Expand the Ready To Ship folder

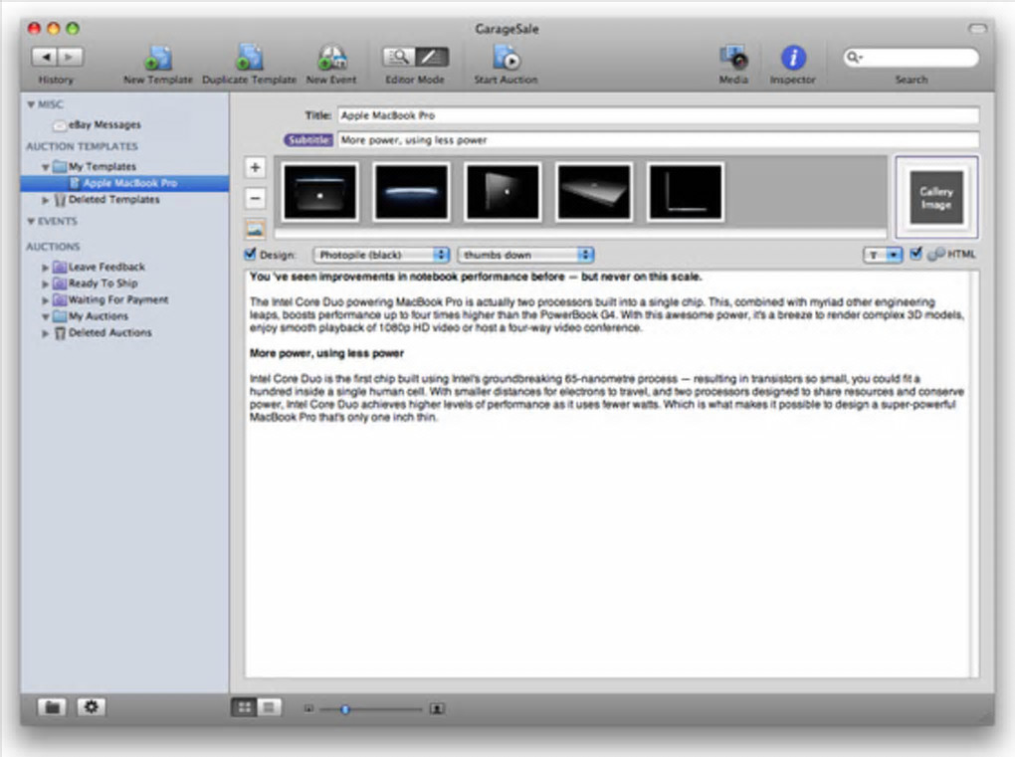click(46, 284)
